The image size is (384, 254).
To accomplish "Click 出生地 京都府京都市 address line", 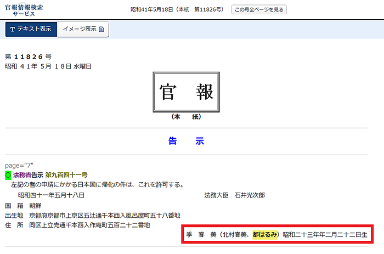I will pos(93,216).
